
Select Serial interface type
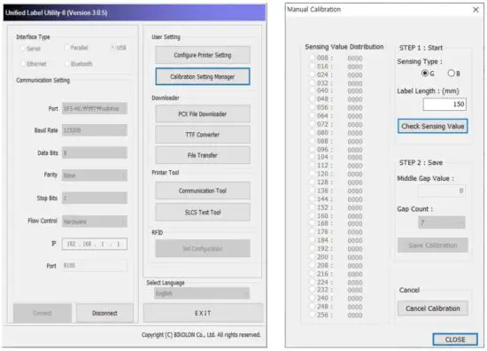[23, 48]
